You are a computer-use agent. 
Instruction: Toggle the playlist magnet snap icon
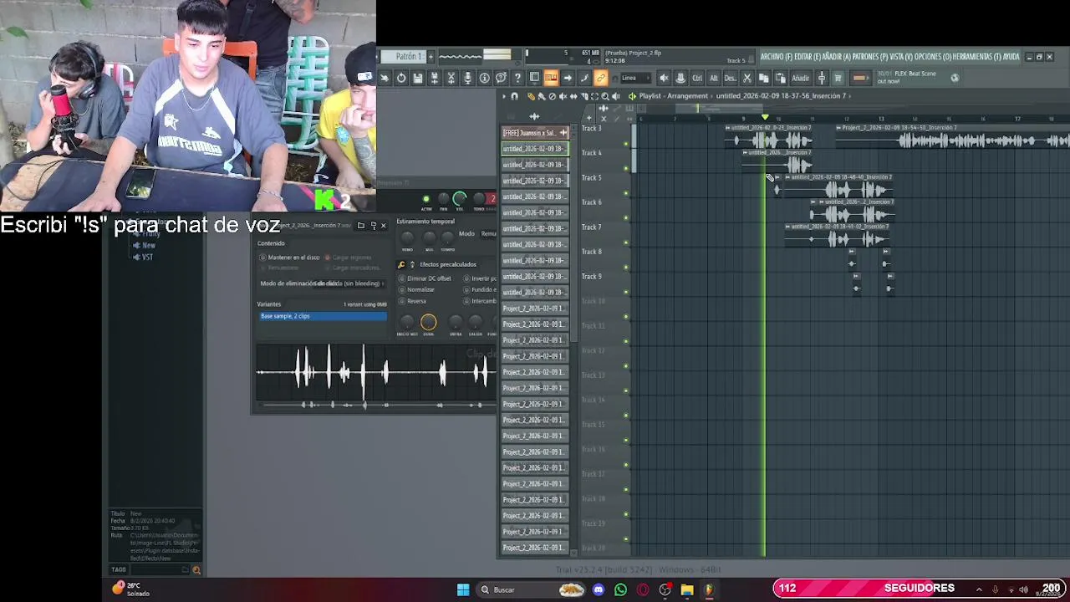(x=515, y=96)
